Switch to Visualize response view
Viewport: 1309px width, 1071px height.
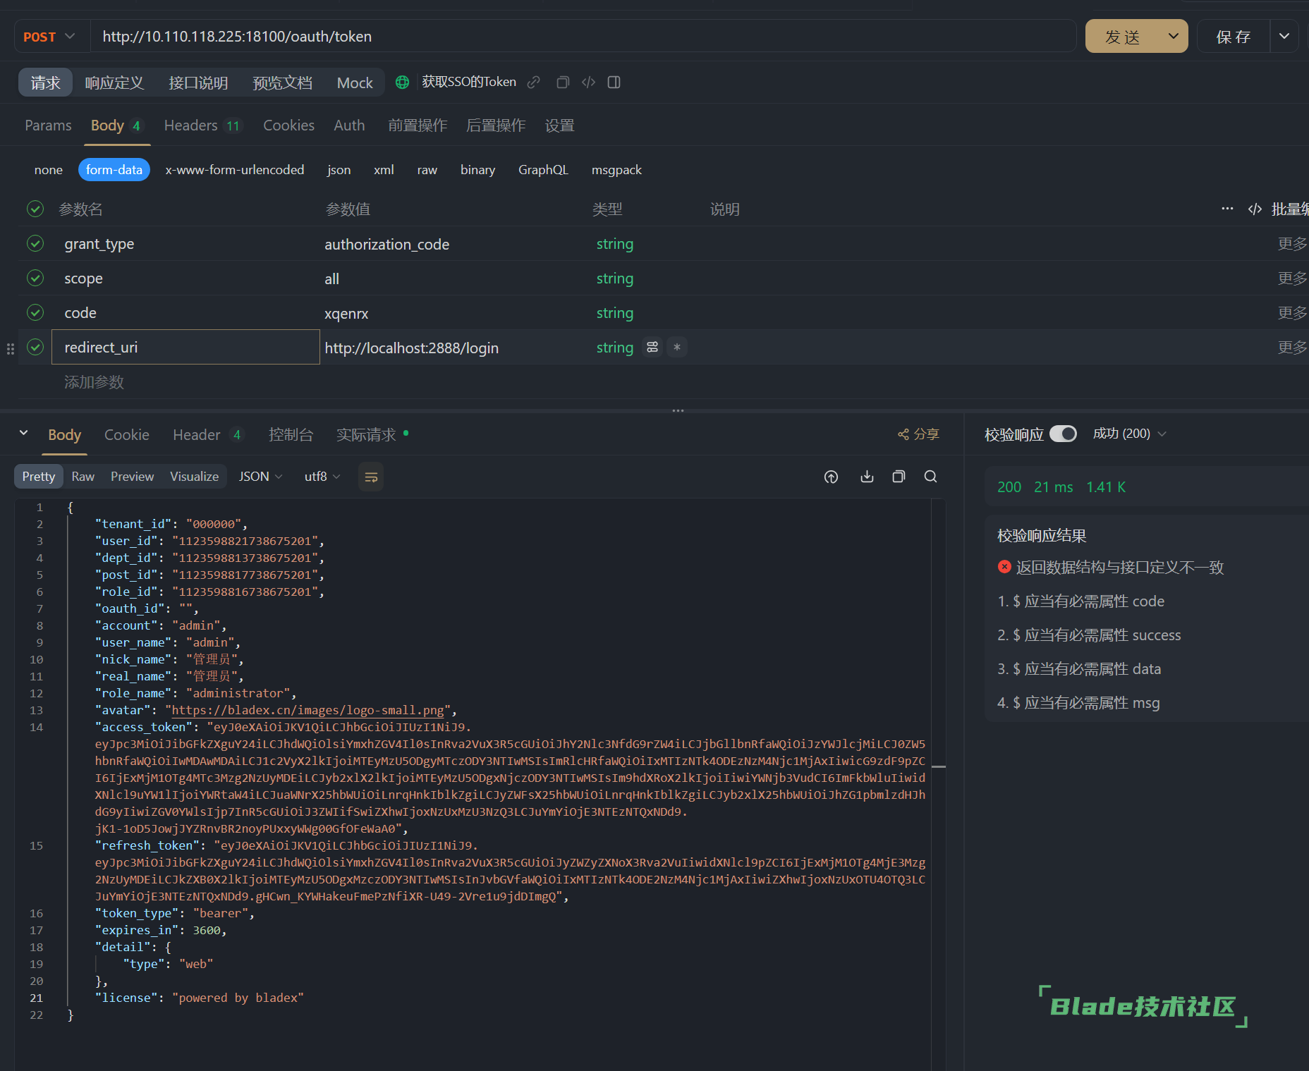click(x=194, y=477)
